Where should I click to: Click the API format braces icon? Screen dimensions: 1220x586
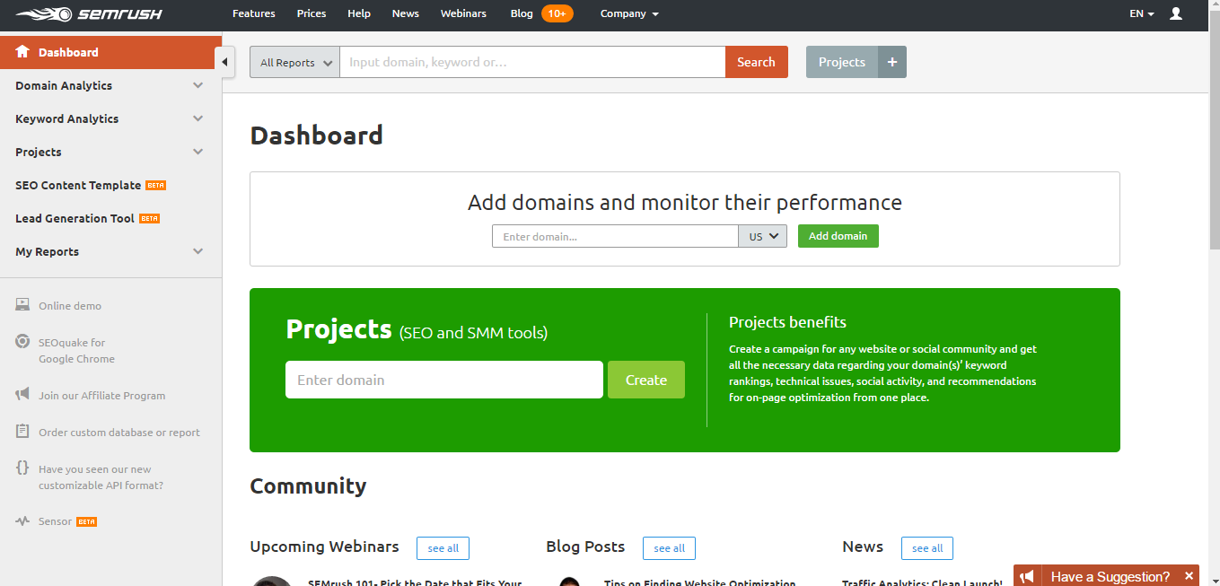point(22,468)
